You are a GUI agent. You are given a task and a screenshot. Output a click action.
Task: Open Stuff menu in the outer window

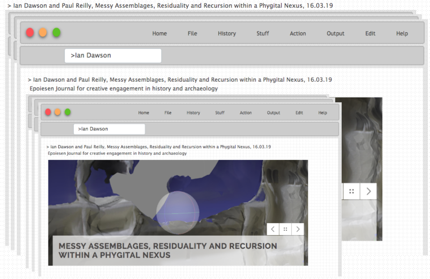coord(263,33)
